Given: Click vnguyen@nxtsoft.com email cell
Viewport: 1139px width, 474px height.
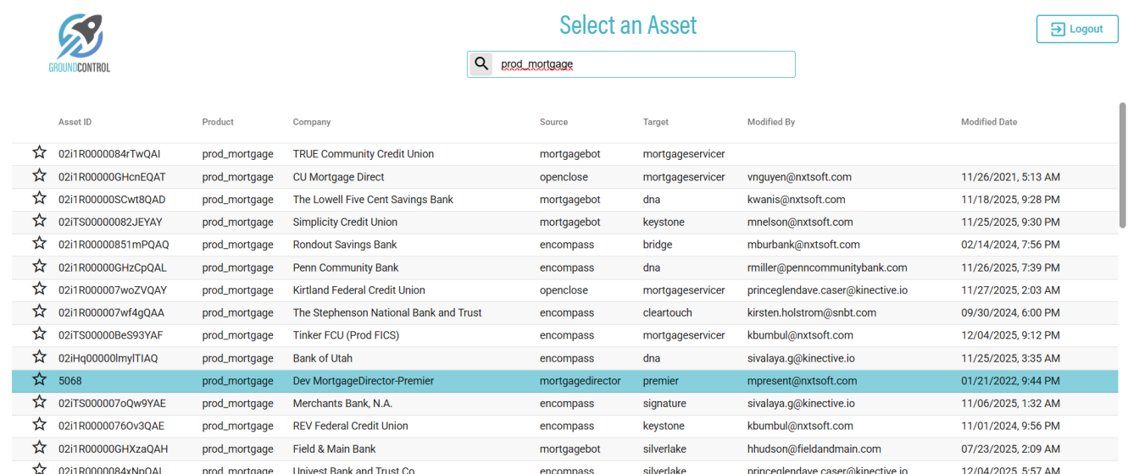Looking at the screenshot, I should click(x=799, y=177).
